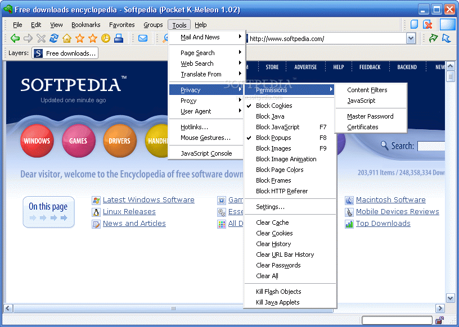
Task: Click the horizontal scrollbar thumb
Action: 173,308
